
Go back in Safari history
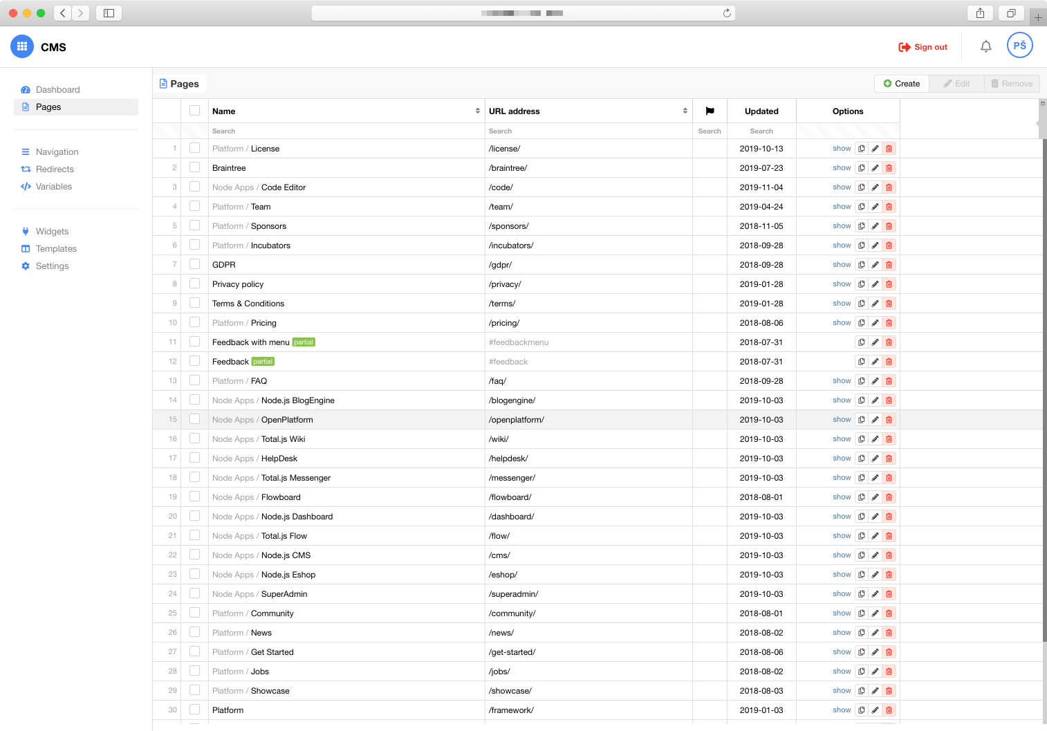pos(62,13)
